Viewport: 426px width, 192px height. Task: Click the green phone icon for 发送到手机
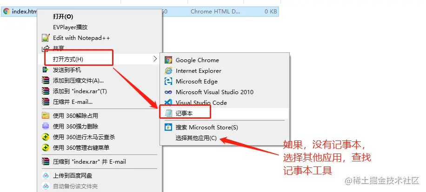coord(46,70)
